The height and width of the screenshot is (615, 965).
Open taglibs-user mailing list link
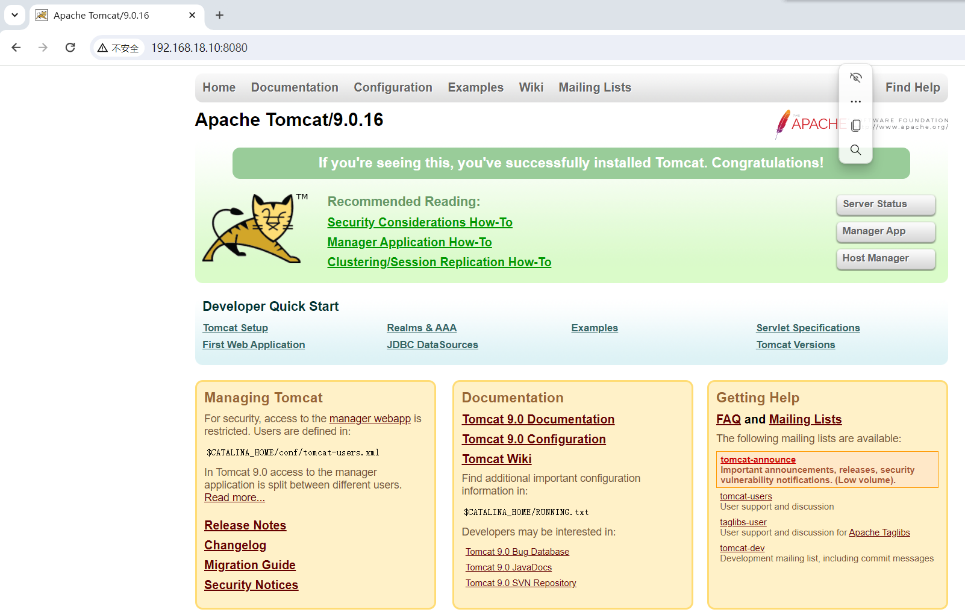click(743, 522)
